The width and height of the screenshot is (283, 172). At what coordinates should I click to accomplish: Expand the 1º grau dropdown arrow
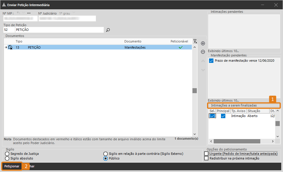point(74,13)
